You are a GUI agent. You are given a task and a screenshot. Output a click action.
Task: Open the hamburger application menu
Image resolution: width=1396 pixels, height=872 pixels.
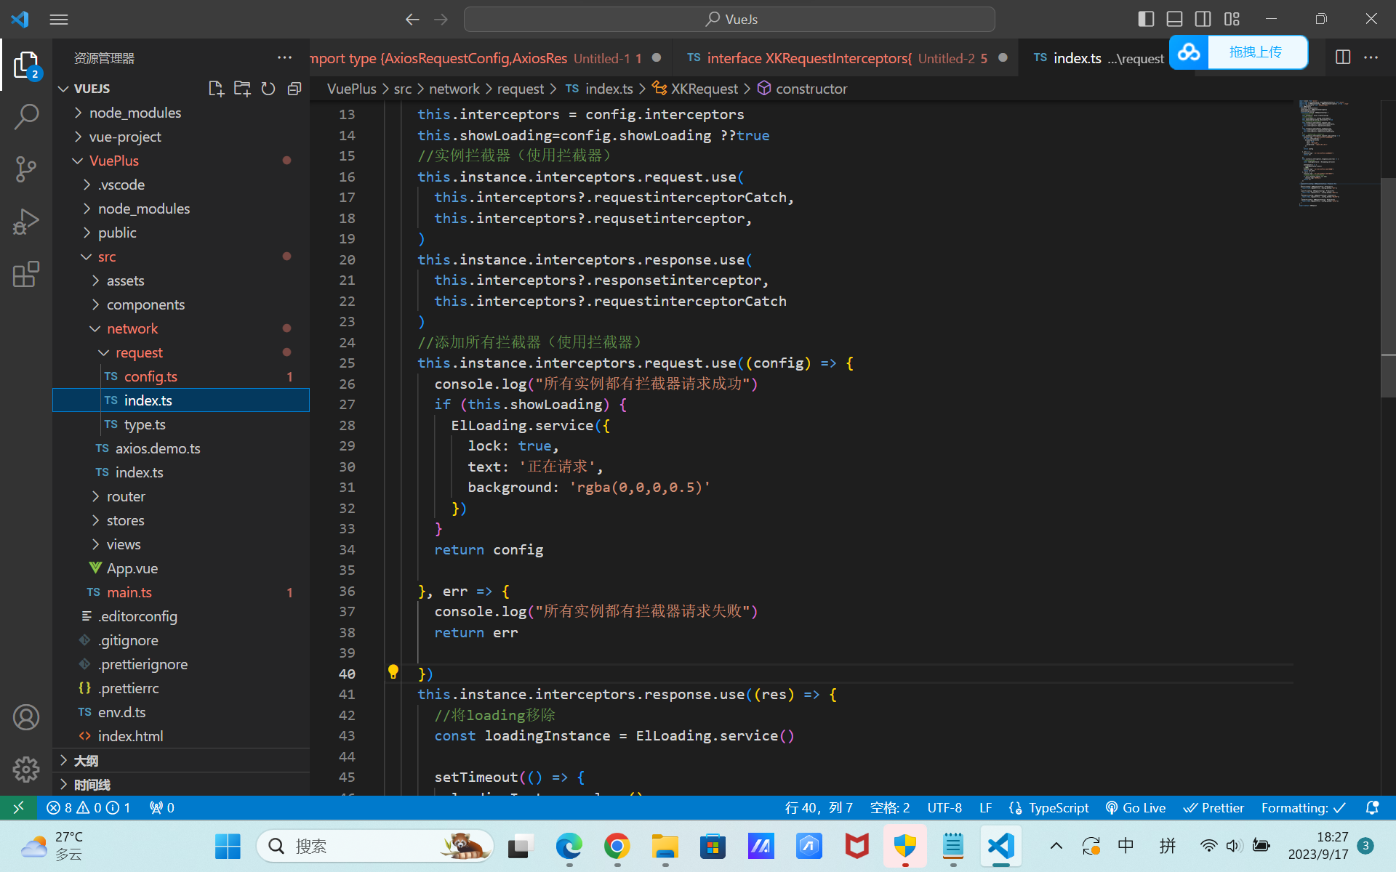click(x=59, y=20)
